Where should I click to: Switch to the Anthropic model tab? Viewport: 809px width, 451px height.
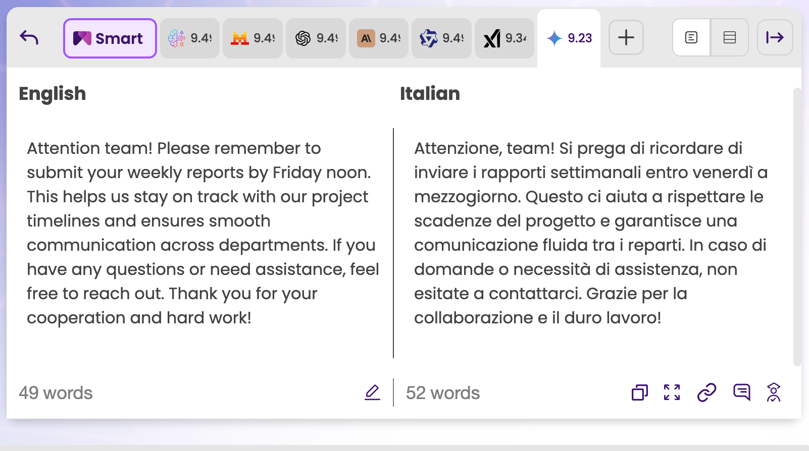click(x=379, y=38)
